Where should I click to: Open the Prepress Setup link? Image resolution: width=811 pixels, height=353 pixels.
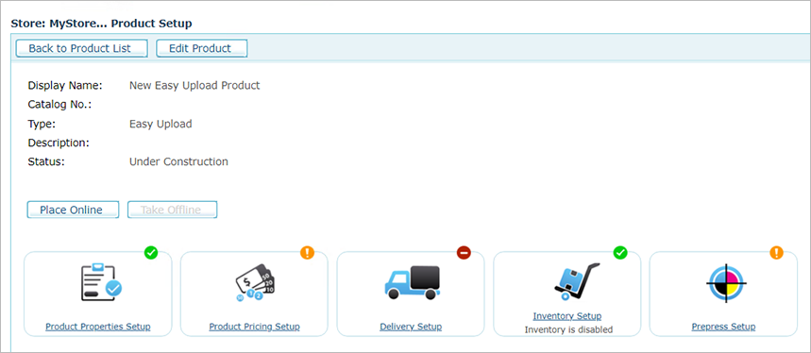723,327
